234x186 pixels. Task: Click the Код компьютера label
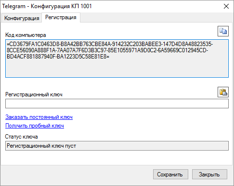click(26, 35)
